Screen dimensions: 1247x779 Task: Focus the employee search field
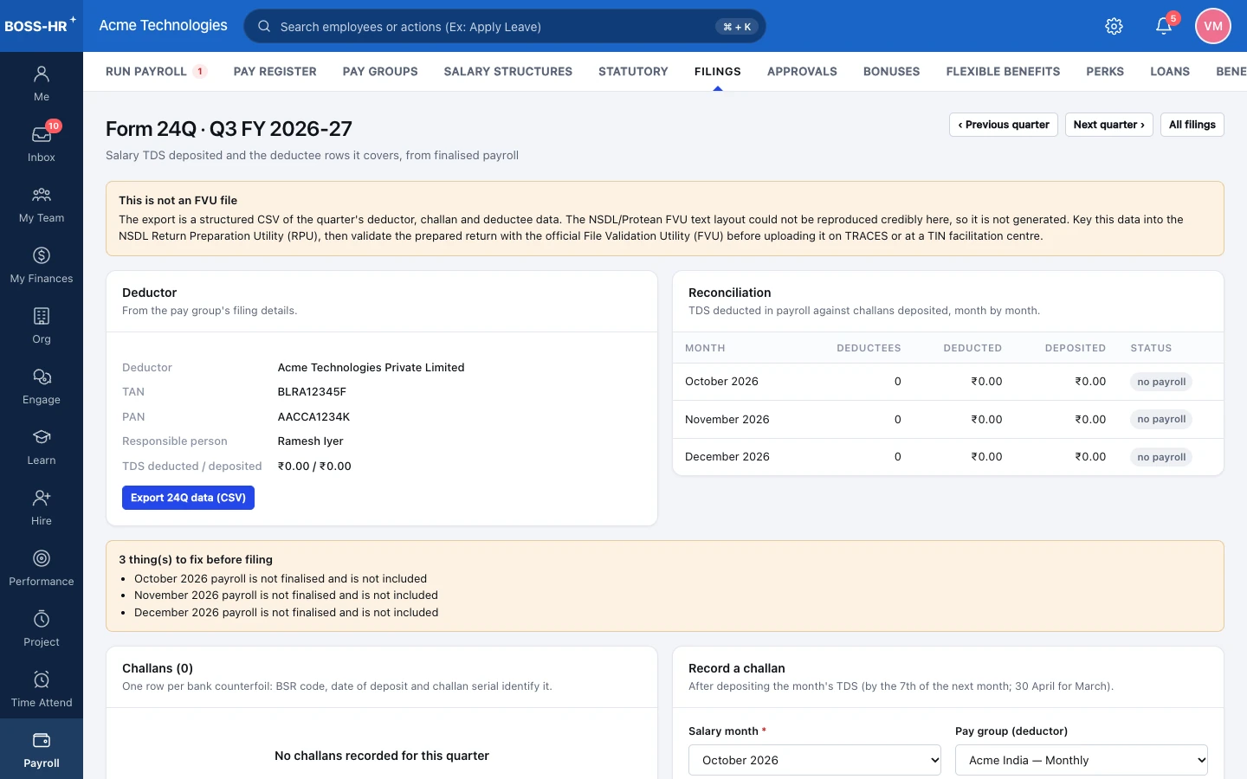(x=505, y=26)
